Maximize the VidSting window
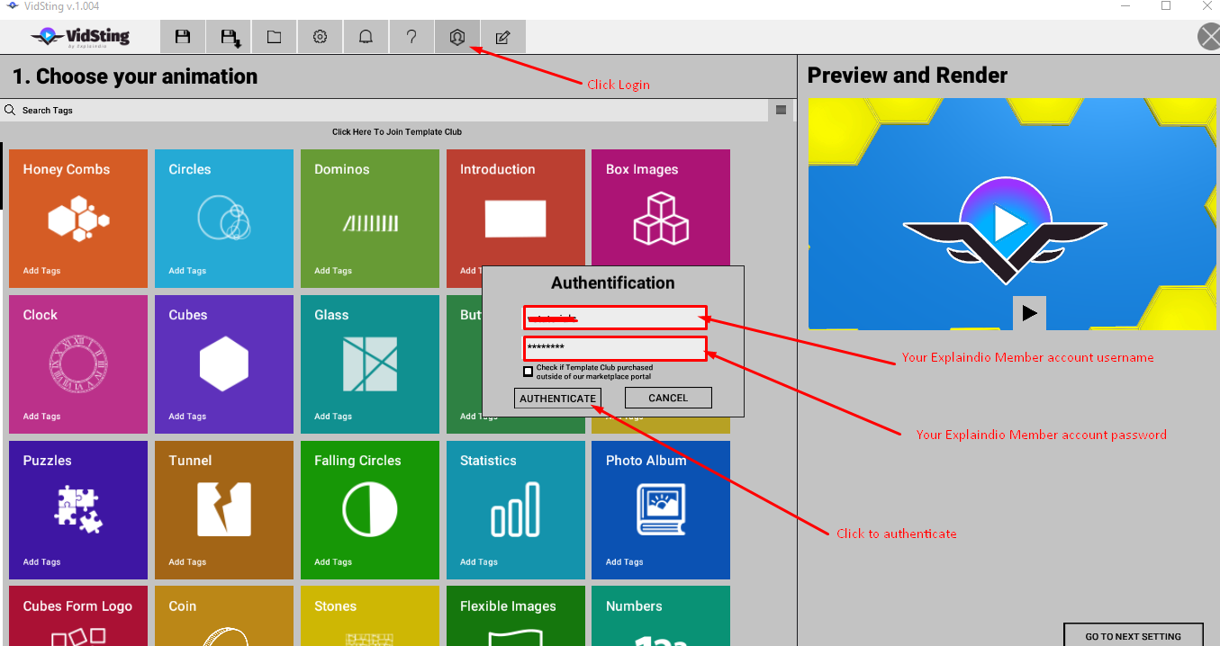The width and height of the screenshot is (1220, 646). (x=1166, y=5)
